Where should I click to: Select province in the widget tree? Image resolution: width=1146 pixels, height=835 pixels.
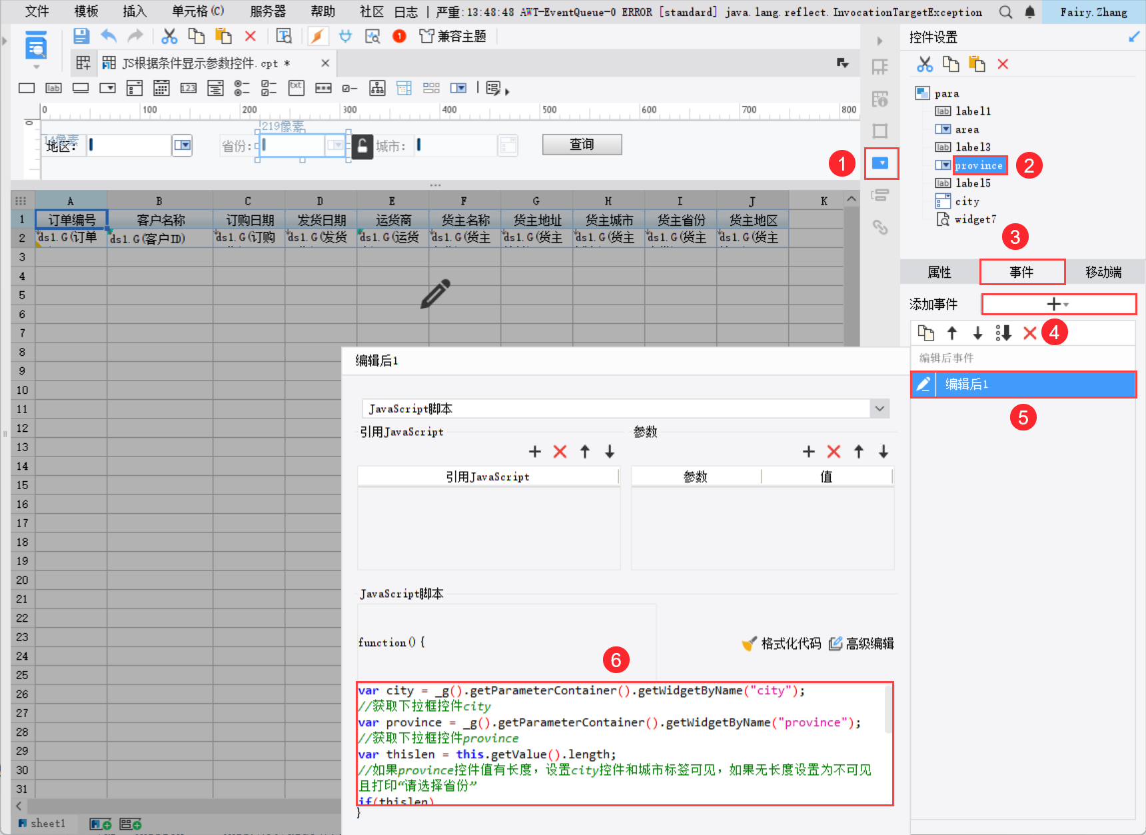(979, 165)
